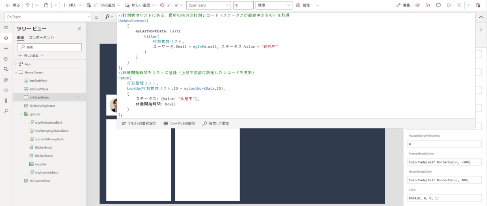Screen dimensions: 487x206
Task: Collapse the Home Screen tree node
Action: 16,72
